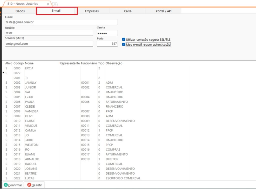This screenshot has width=256, height=189.
Task: Click the Servidor (SMTP) field
Action: 49,44
